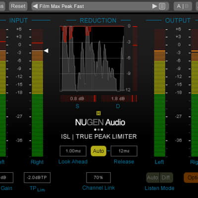The height and width of the screenshot is (198, 198).
Task: Click the Release label
Action: (124, 161)
